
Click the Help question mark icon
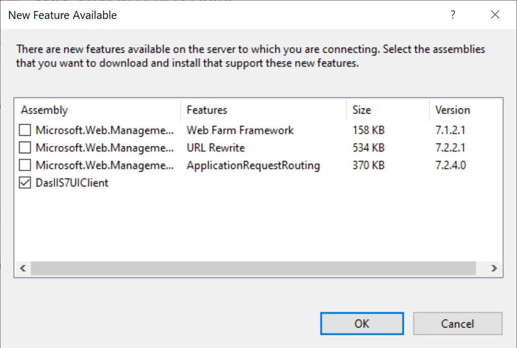tap(452, 15)
